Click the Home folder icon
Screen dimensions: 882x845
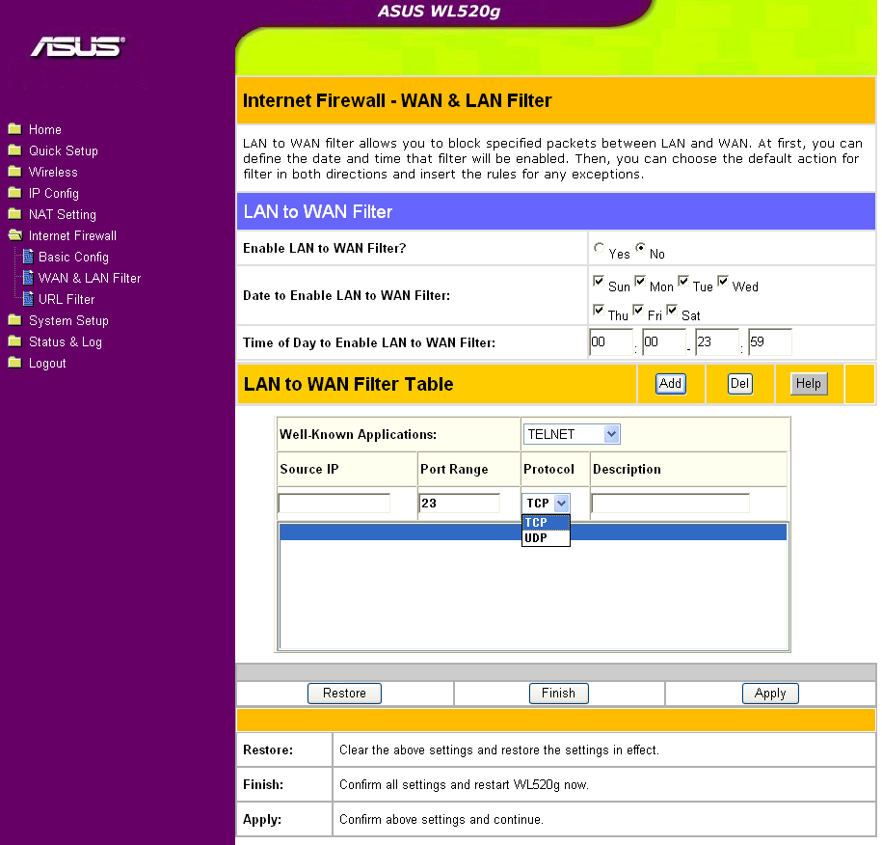click(x=15, y=129)
